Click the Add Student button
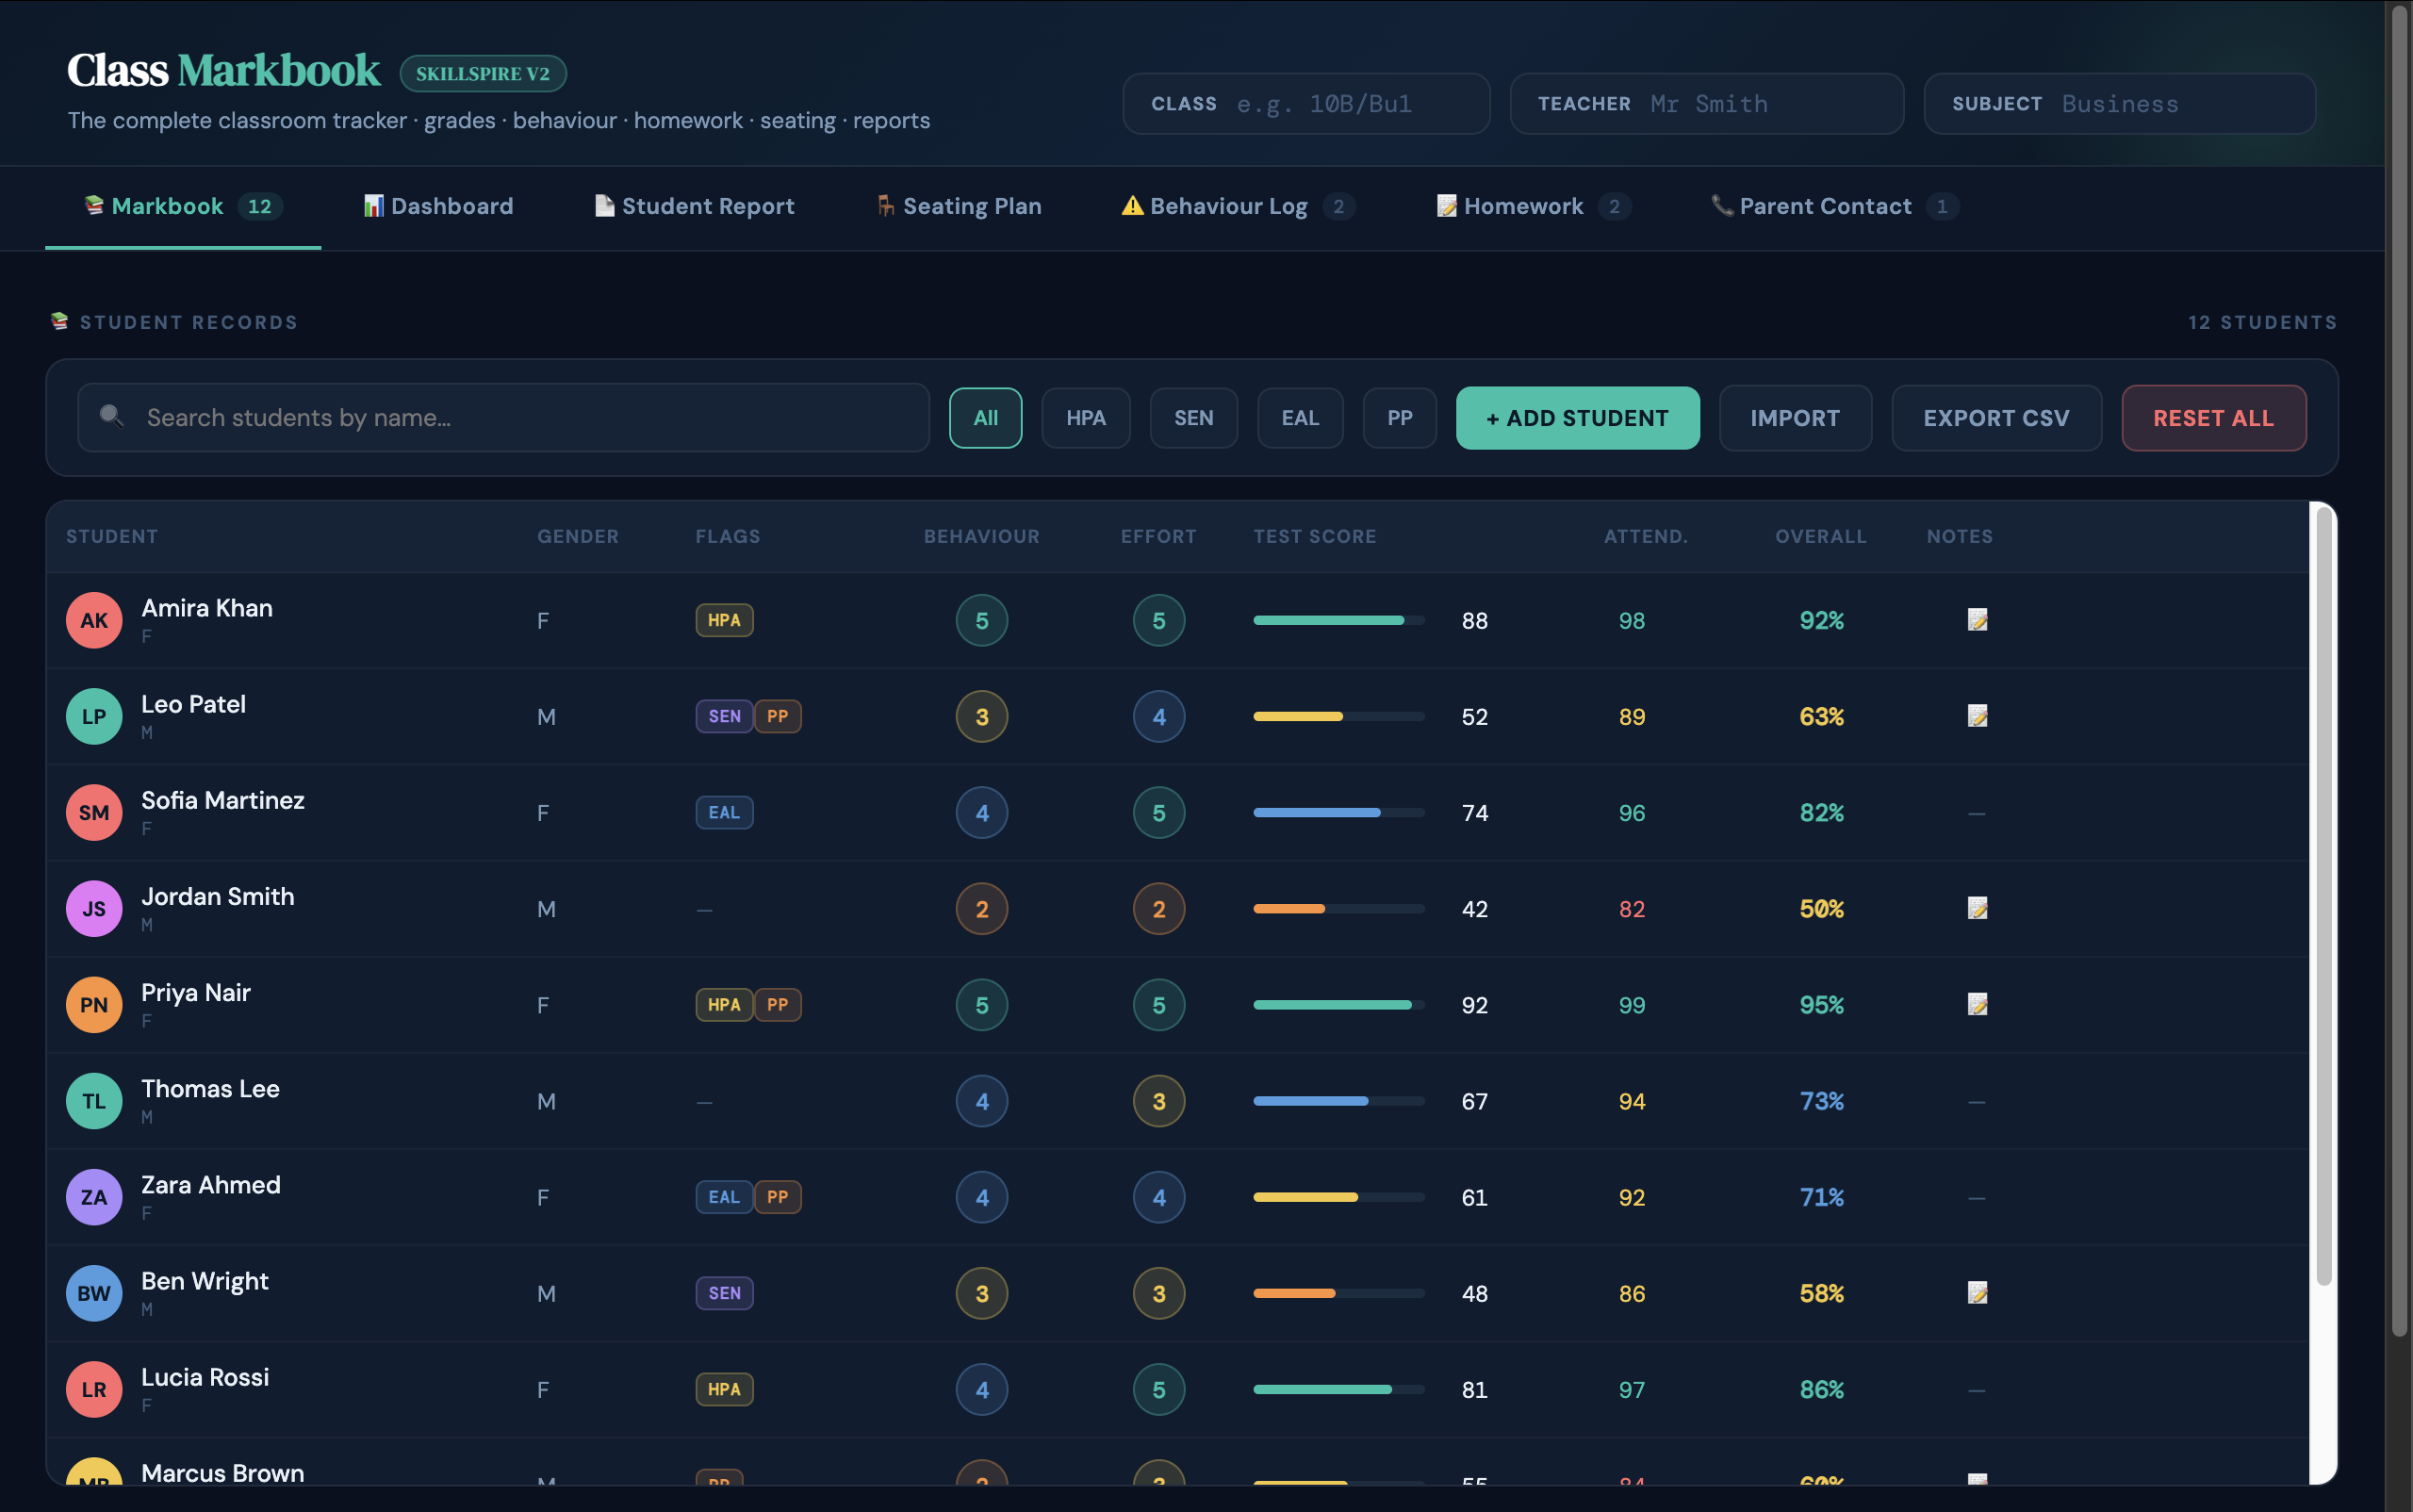This screenshot has height=1512, width=2413. click(1577, 418)
